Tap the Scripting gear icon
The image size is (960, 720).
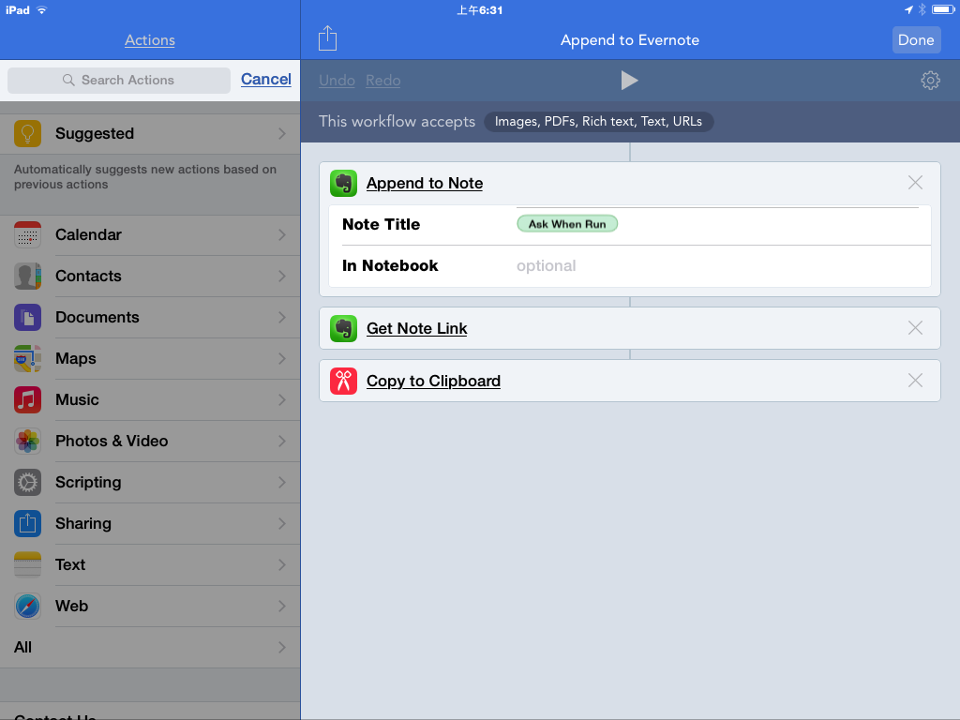pos(27,483)
